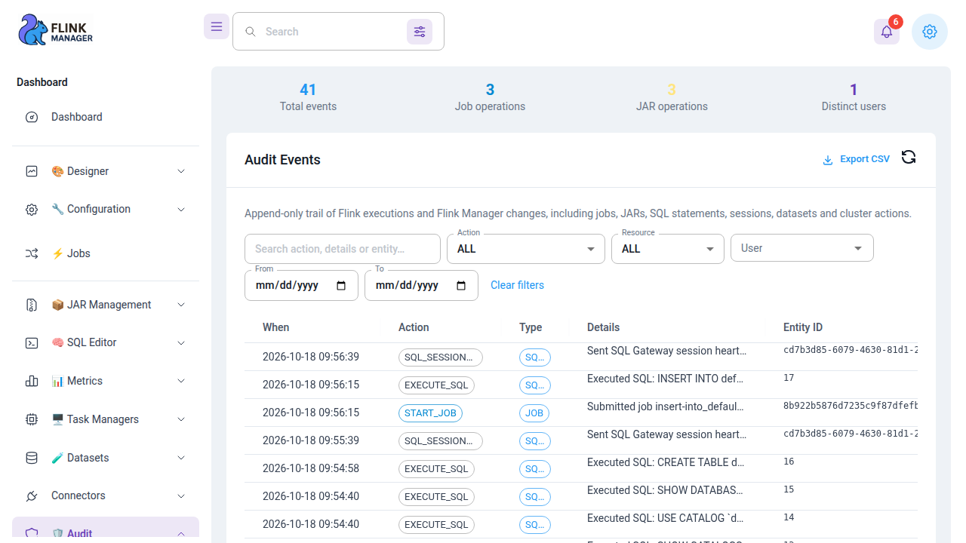Click the Configuration gear icon in sidebar
This screenshot has height=543, width=966.
click(32, 210)
